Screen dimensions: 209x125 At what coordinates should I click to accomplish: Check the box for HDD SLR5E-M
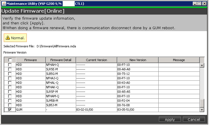[10, 69]
